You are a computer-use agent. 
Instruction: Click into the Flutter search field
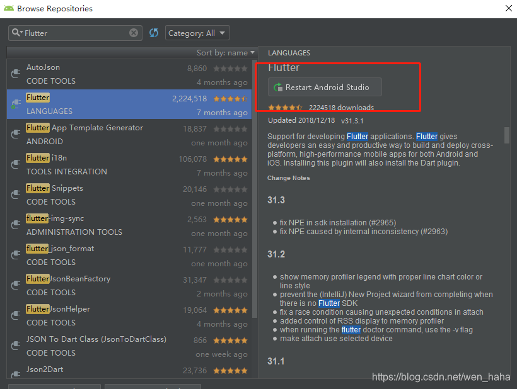click(x=76, y=33)
